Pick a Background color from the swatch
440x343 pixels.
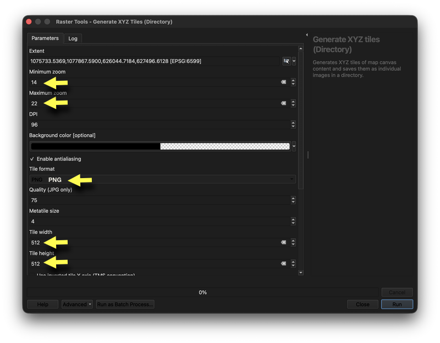tap(160, 146)
